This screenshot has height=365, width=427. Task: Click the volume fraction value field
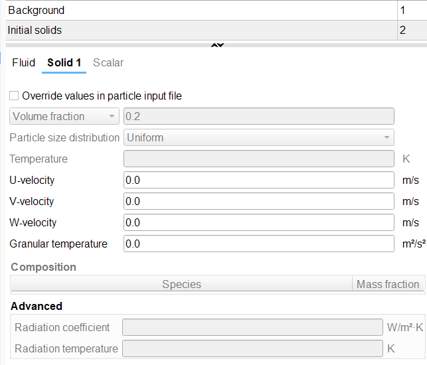click(x=259, y=116)
